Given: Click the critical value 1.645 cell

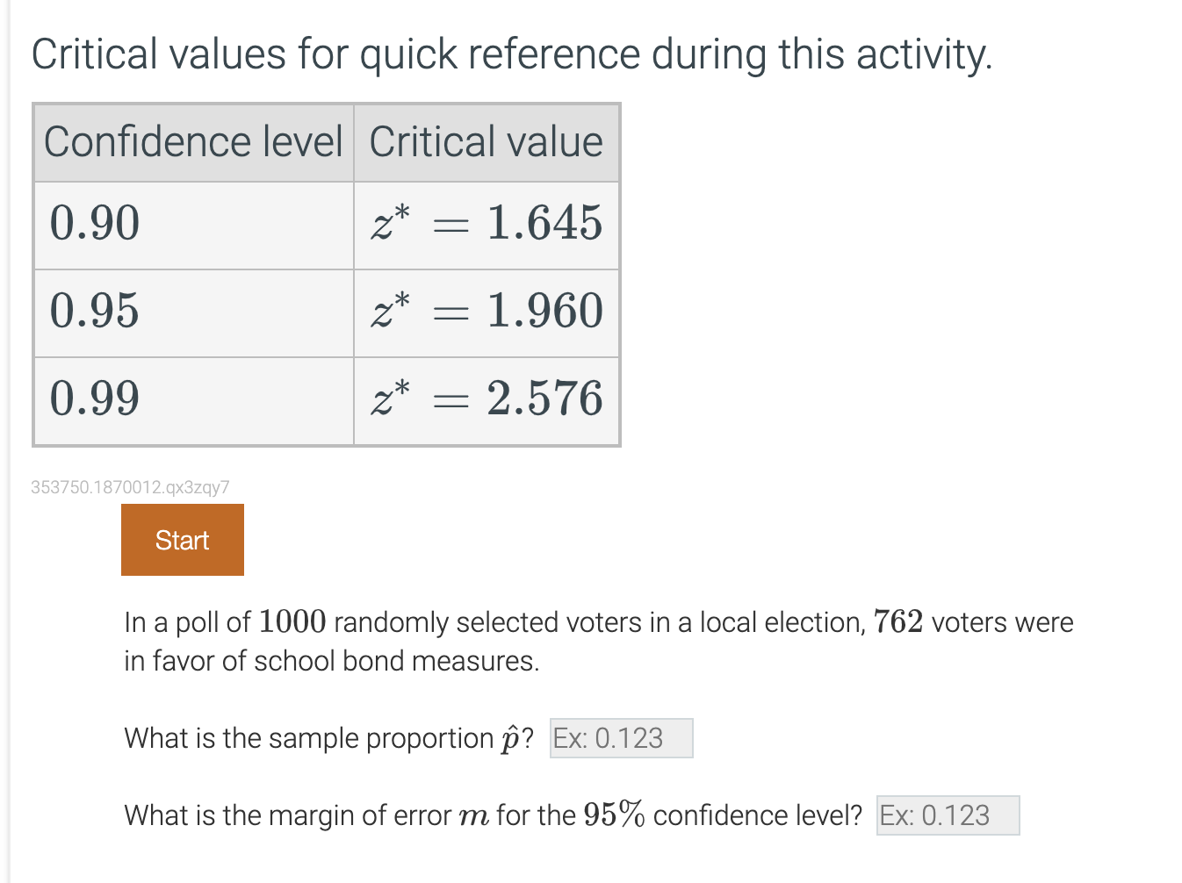Looking at the screenshot, I should tap(486, 224).
